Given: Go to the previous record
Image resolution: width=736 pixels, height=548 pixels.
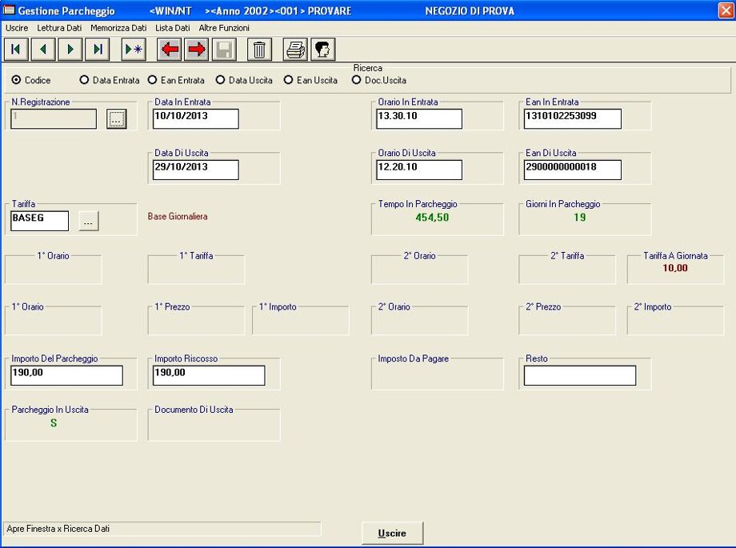Looking at the screenshot, I should (43, 50).
